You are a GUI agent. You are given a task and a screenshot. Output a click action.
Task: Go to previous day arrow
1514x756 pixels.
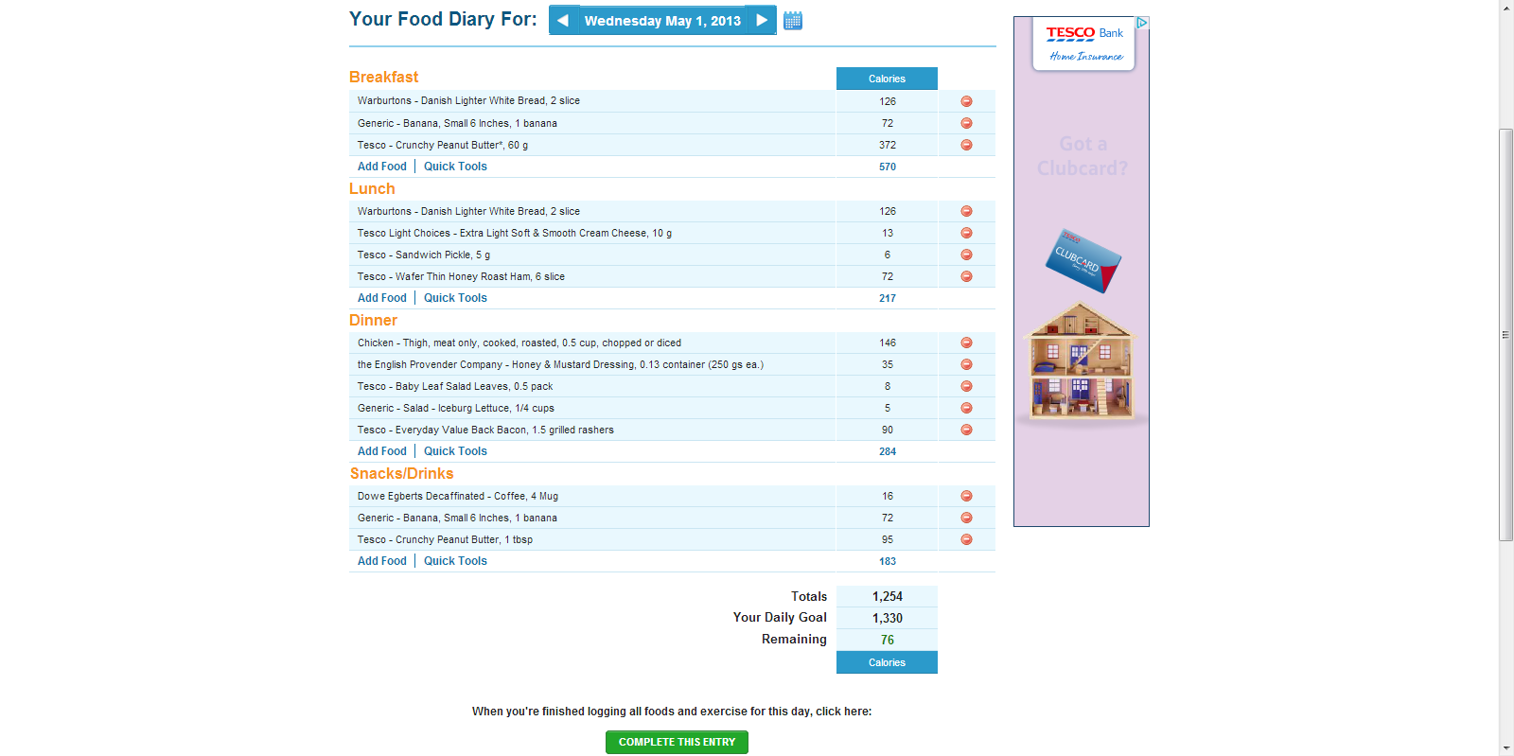(x=563, y=20)
